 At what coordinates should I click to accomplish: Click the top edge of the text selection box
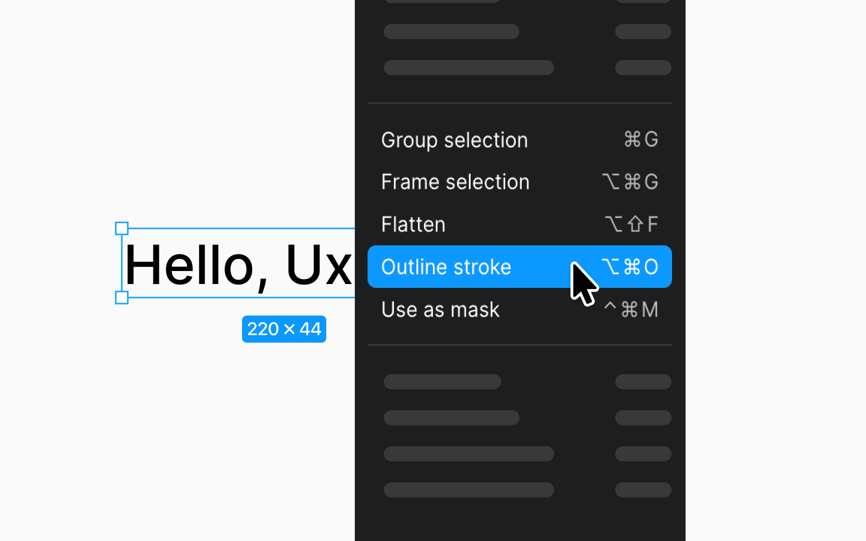[242, 228]
